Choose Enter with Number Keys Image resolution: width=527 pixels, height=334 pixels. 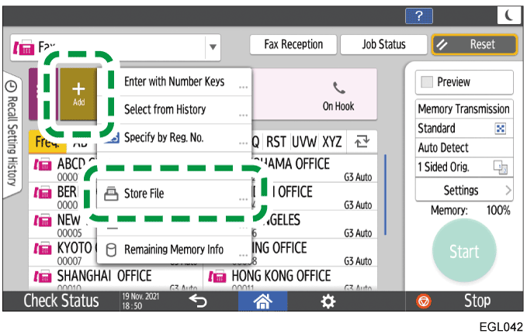(x=174, y=81)
